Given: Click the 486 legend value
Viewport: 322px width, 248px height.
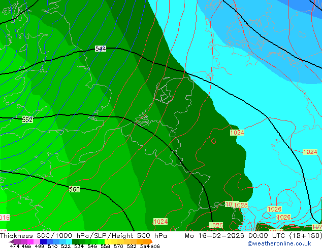Looking at the screenshot, I should point(26,246).
